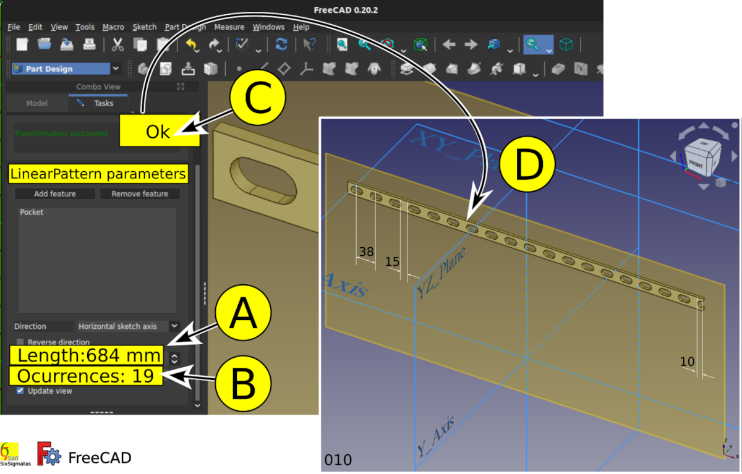Click the Length spin arrows stepper
Screen dimensions: 742x474
[x=174, y=358]
